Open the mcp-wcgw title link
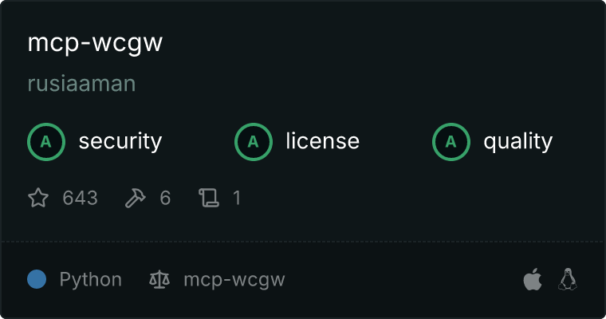The image size is (606, 319). click(95, 42)
